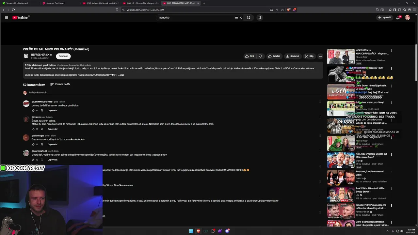
Task: Open the @alankingos commenter profile
Action: pyautogui.click(x=38, y=136)
